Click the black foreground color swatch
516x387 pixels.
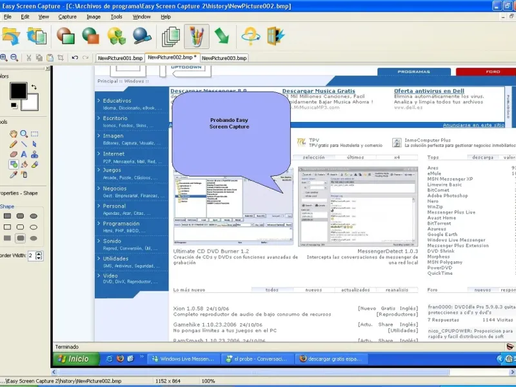[x=18, y=91]
